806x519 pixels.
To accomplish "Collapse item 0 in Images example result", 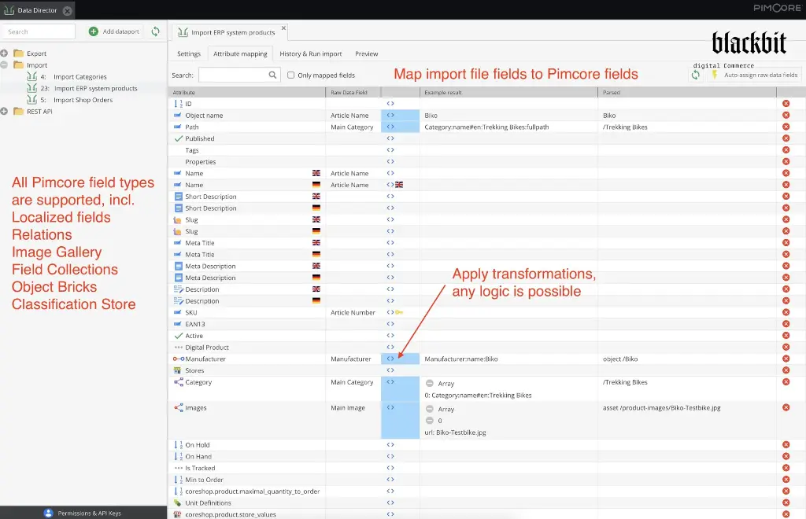I will pos(430,421).
